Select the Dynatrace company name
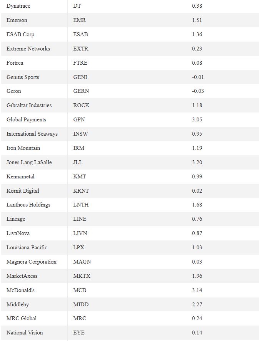The image size is (259, 341). pos(18,6)
